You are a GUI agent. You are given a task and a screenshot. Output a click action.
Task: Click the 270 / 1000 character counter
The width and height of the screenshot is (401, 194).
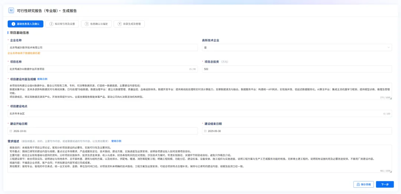point(385,98)
